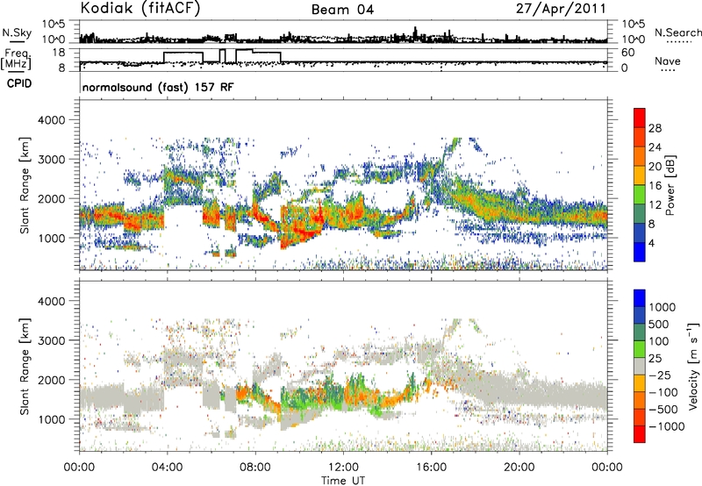
Task: Click the Power colorbar label "28"
Action: pyautogui.click(x=655, y=128)
